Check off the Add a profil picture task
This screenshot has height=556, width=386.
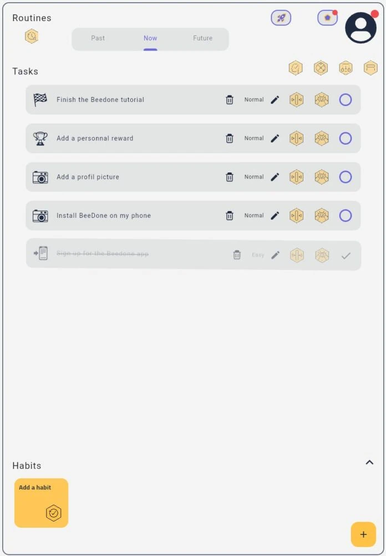(346, 177)
